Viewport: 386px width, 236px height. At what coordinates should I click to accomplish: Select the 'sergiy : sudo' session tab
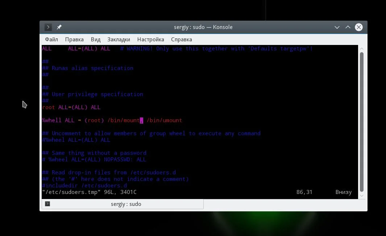pos(123,204)
